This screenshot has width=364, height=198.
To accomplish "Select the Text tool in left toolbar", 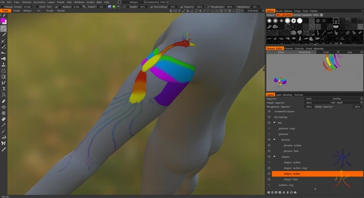I will 4,89.
